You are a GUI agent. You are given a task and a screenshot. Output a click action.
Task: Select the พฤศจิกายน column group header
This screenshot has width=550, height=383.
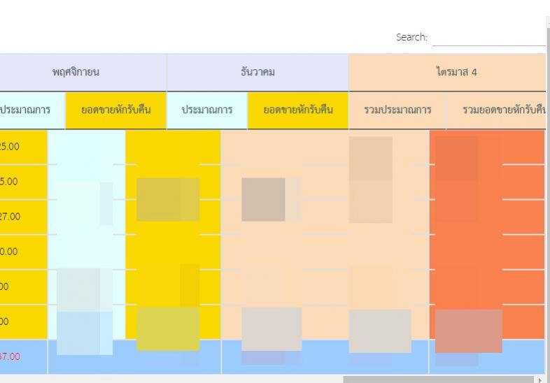click(x=83, y=72)
